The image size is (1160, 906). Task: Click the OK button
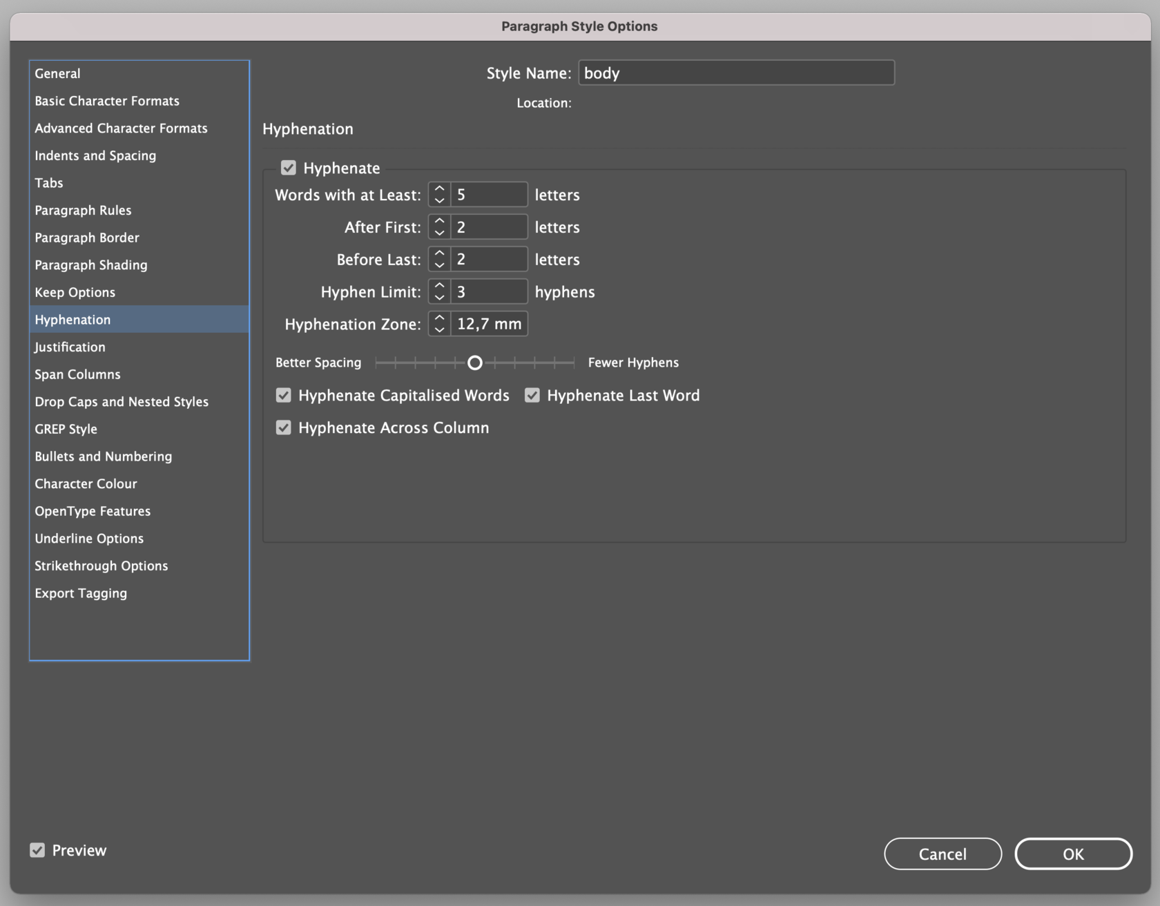point(1073,854)
